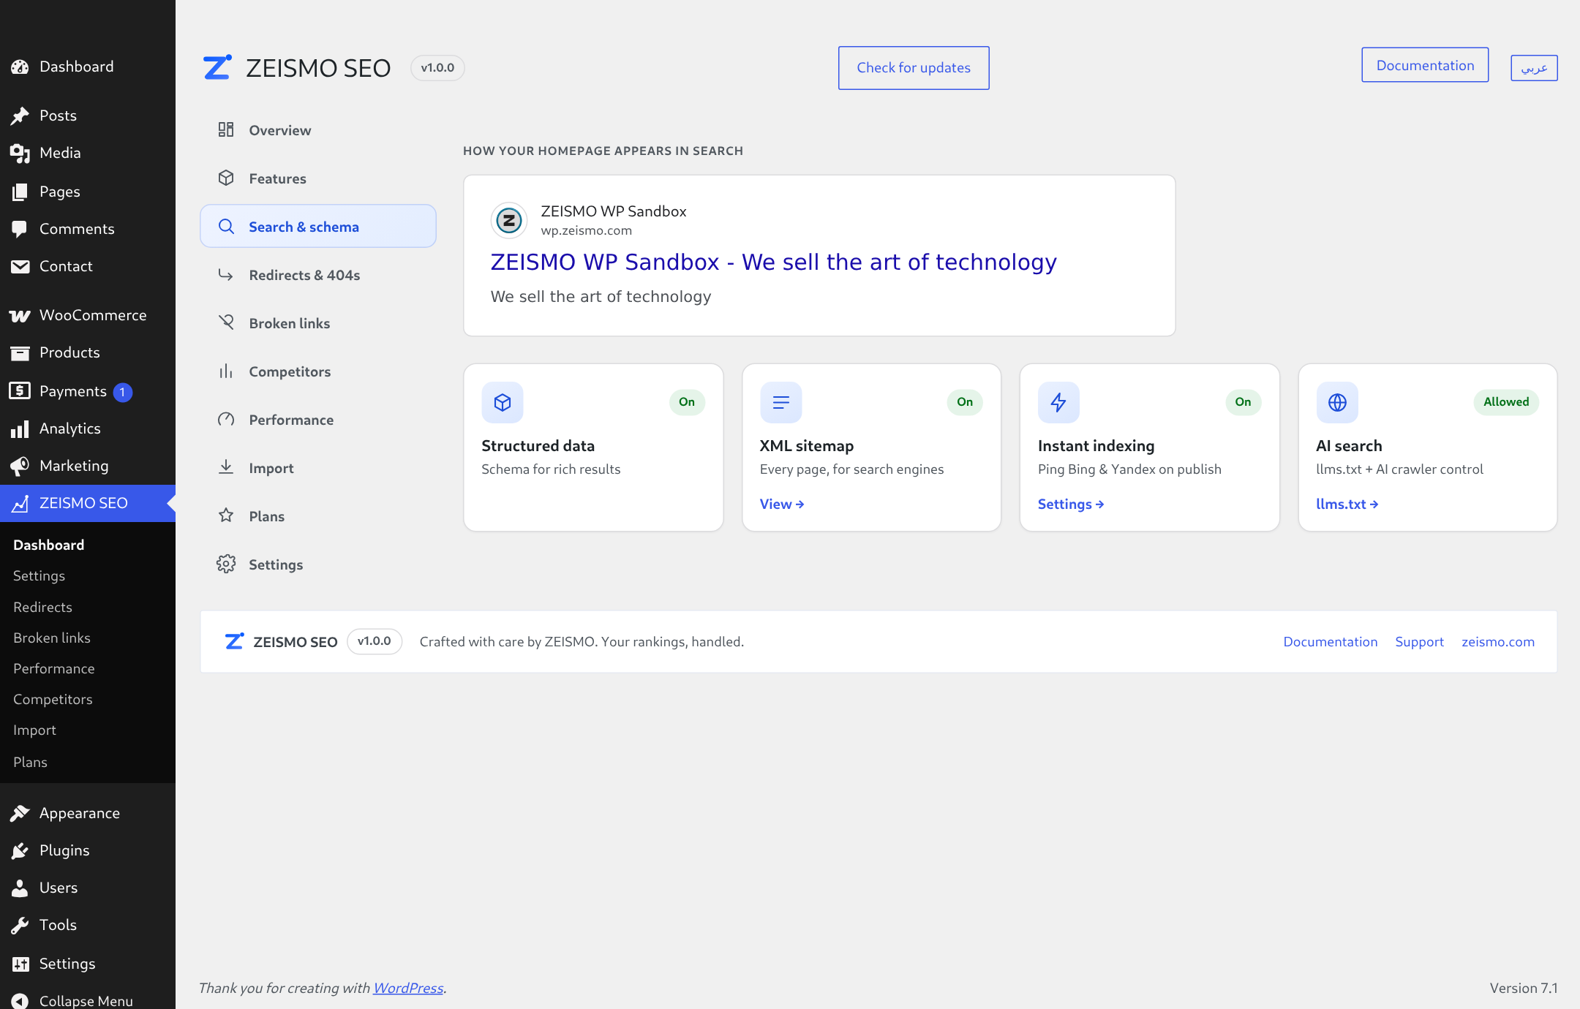Click the footer Documentation link
Viewport: 1580px width, 1009px height.
[1331, 641]
